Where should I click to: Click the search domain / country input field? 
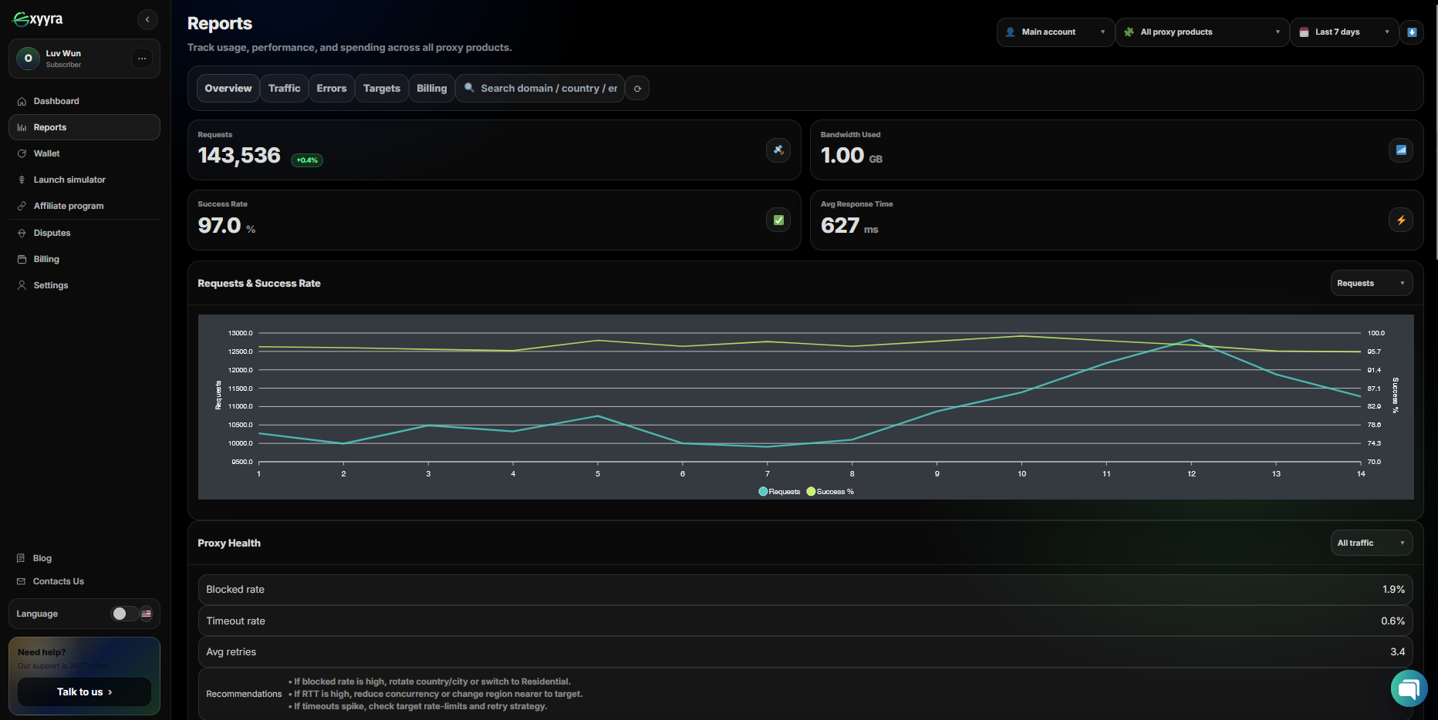548,89
